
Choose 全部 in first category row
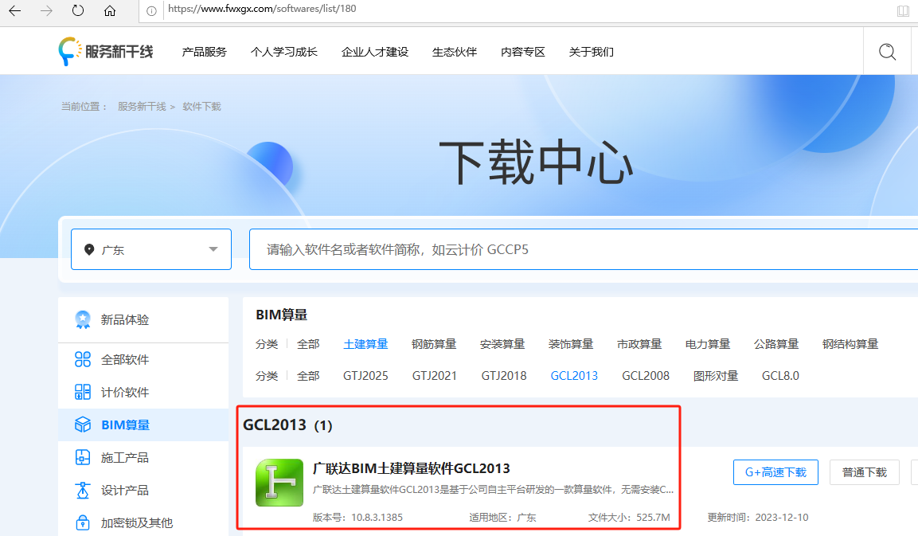click(308, 344)
